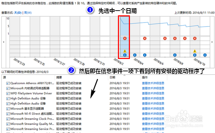Click the critical error icon on 2016/8/10
Screen dimensions: 215x133
tap(195, 39)
